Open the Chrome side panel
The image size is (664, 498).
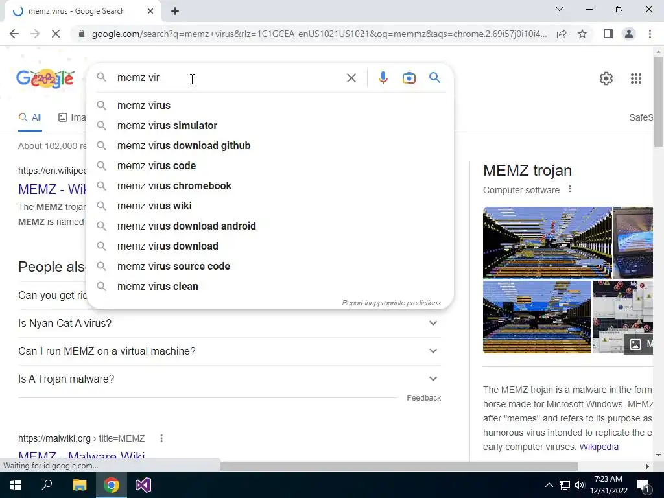point(608,34)
